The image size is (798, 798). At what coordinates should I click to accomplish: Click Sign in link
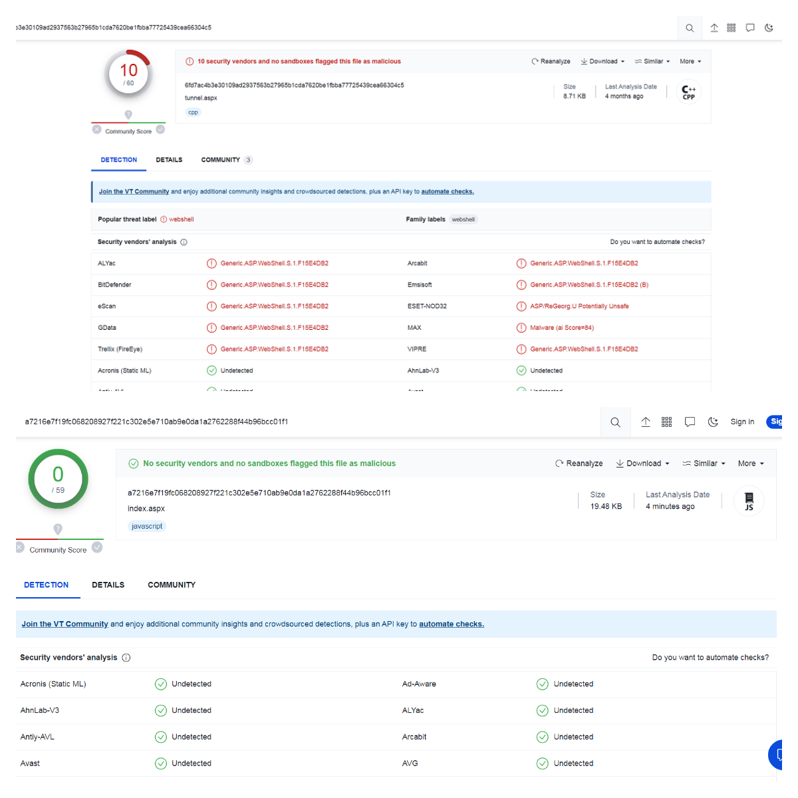[742, 422]
